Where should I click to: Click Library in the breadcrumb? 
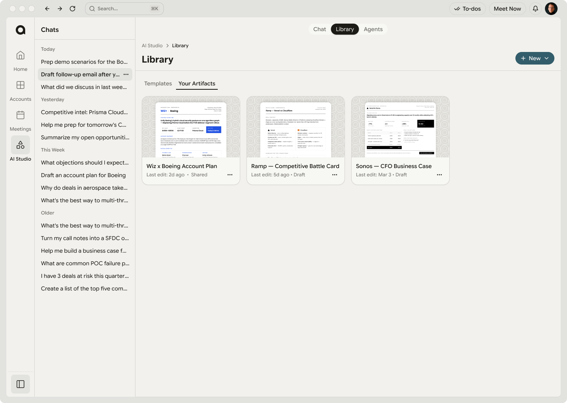[180, 46]
